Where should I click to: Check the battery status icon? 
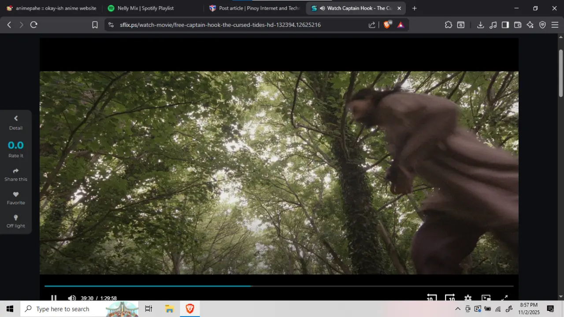[x=488, y=309]
